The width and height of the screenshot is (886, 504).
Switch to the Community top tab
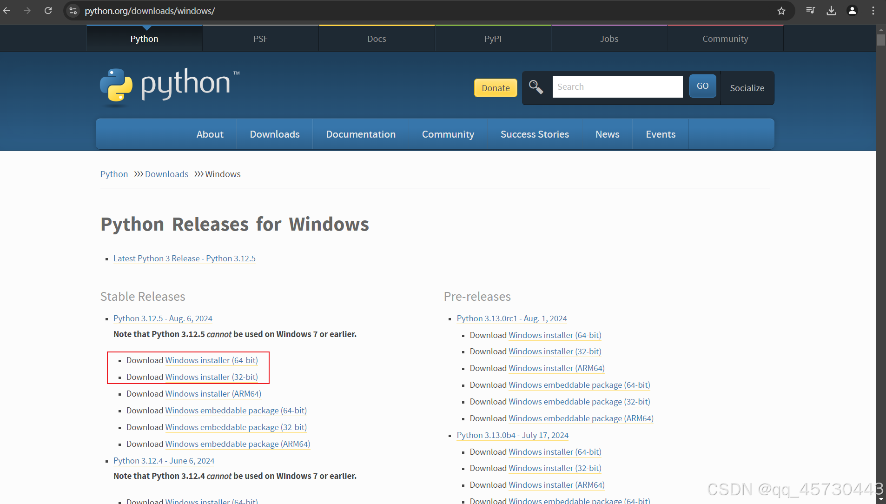(725, 39)
